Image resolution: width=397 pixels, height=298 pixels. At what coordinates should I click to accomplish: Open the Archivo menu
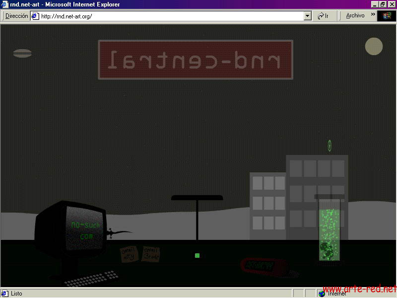[x=355, y=16]
